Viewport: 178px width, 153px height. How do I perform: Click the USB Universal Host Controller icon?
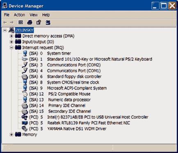(x=25, y=117)
